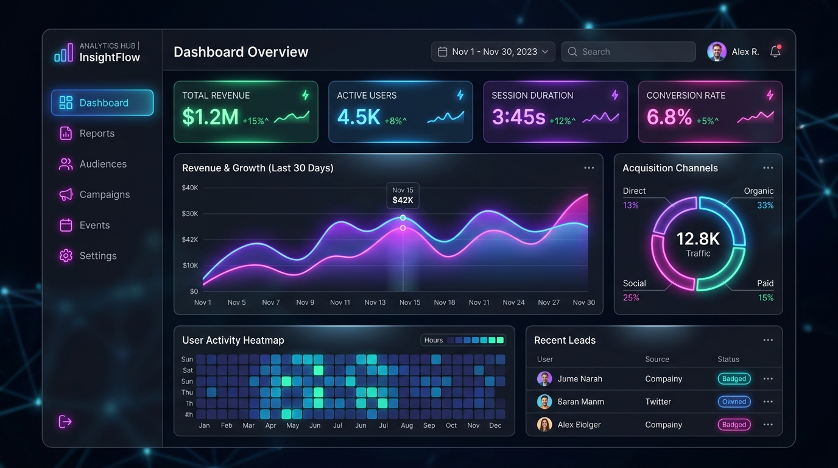Click the 3:45s session duration value
838x468 pixels.
click(x=518, y=116)
